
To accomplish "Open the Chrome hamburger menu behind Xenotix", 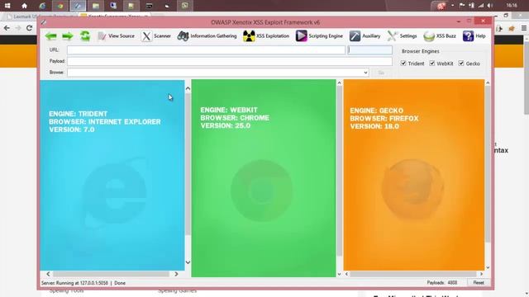I will (523, 28).
